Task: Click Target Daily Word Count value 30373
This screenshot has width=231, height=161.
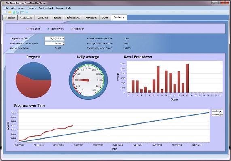Action: click(127, 48)
